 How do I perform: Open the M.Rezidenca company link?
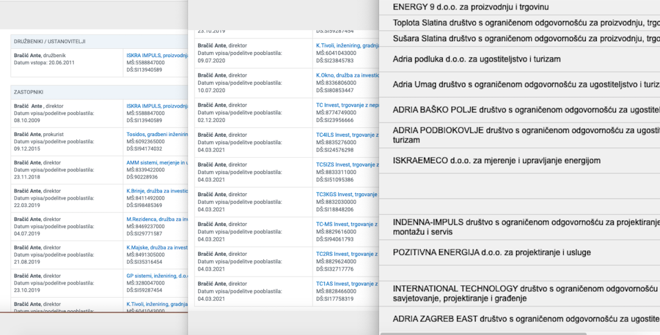point(157,219)
